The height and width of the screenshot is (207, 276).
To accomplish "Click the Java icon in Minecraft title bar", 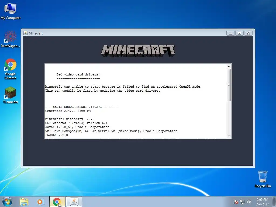I will point(26,33).
